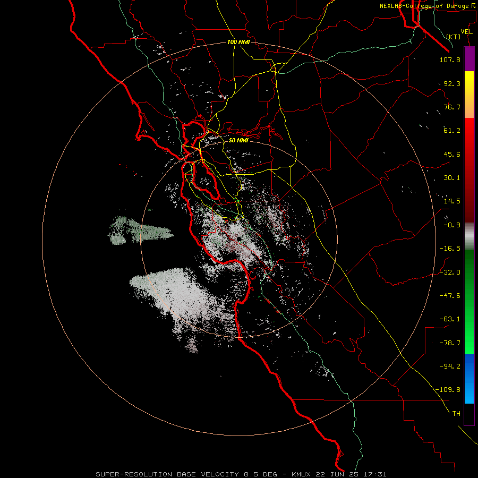Pick the purple segment of velocity scale
This screenshot has width=478, height=478.
[x=469, y=59]
